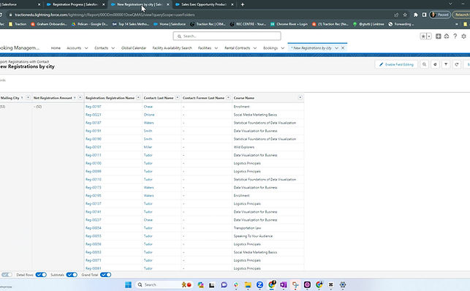Bookmark this page with Chrome star

(405, 15)
